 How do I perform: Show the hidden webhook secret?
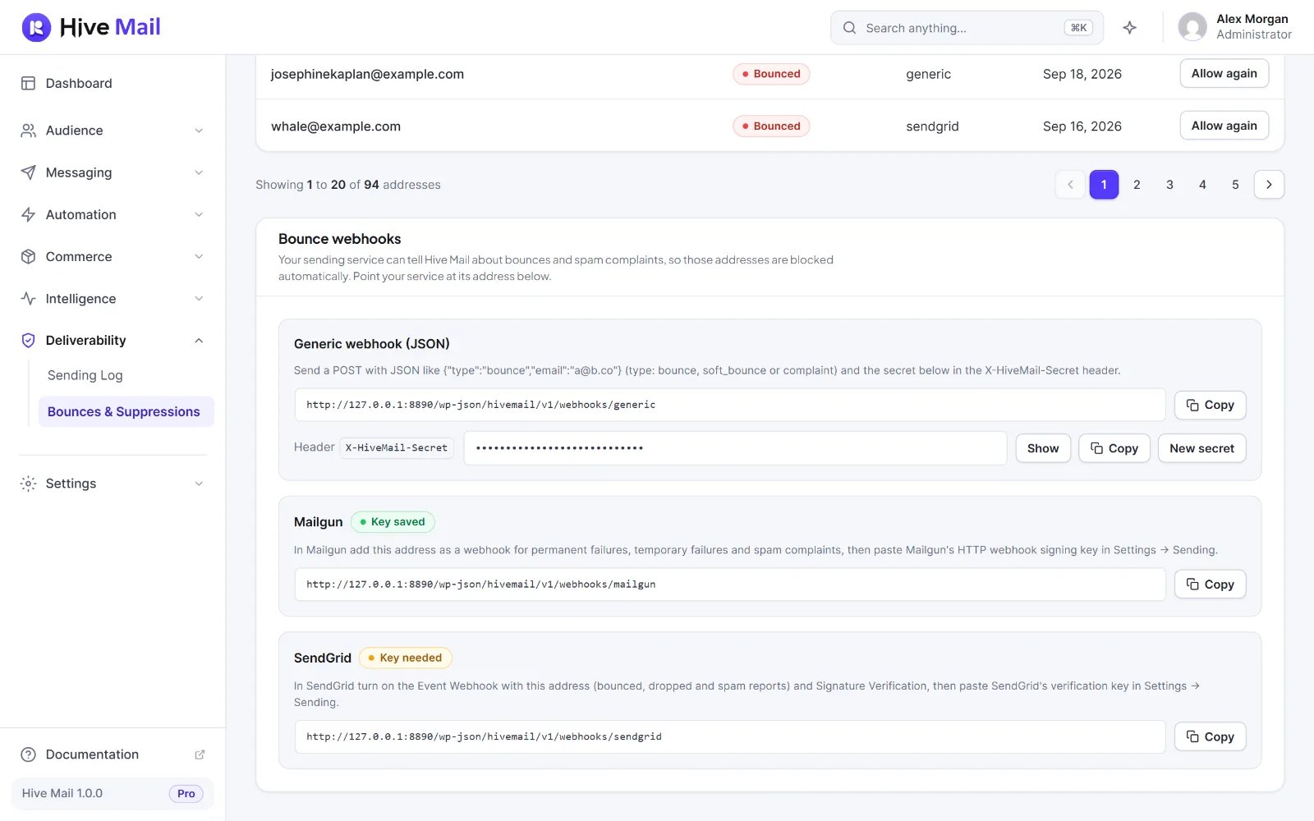click(x=1043, y=448)
